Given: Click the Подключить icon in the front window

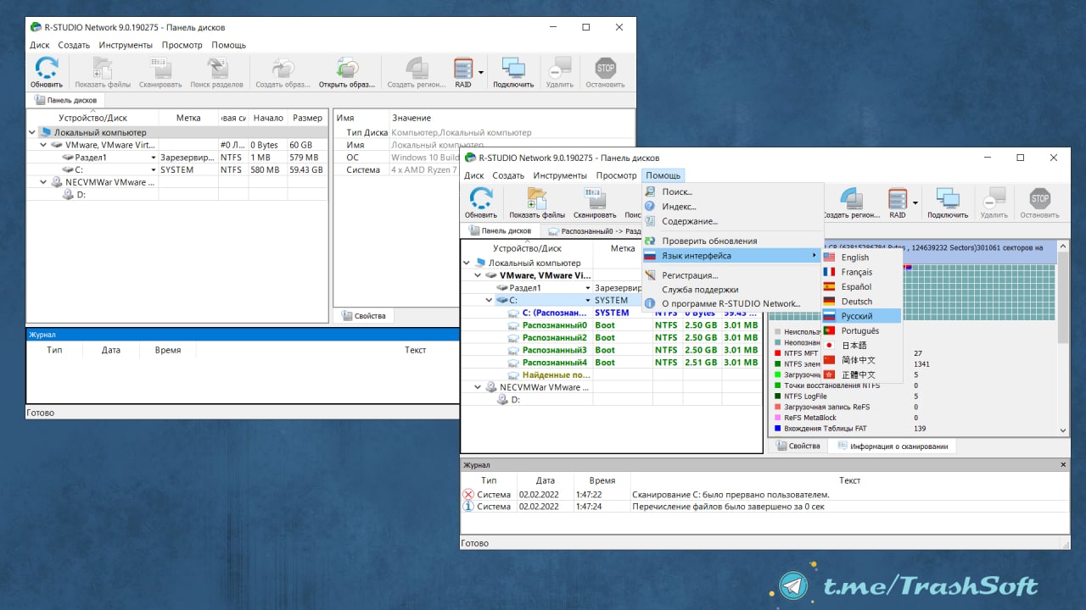Looking at the screenshot, I should (947, 198).
